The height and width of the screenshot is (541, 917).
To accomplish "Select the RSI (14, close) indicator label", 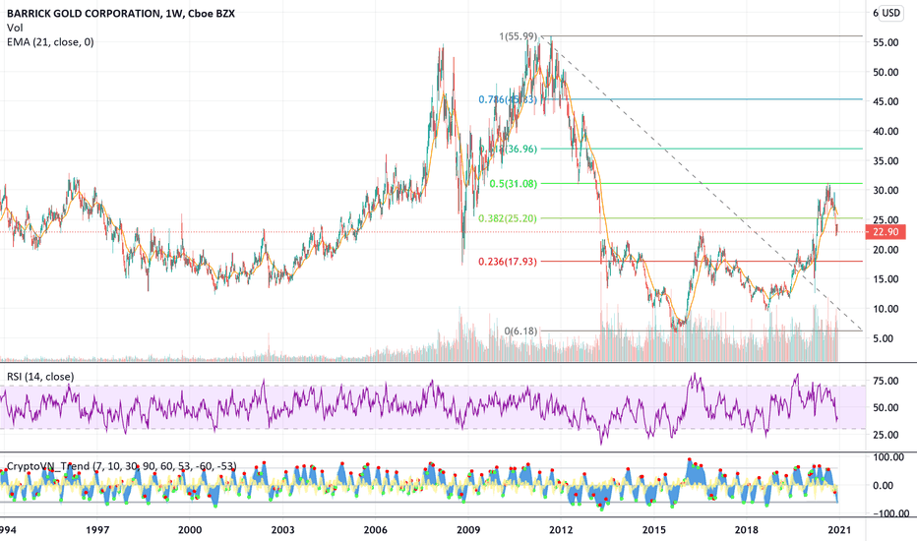I will click(x=40, y=377).
